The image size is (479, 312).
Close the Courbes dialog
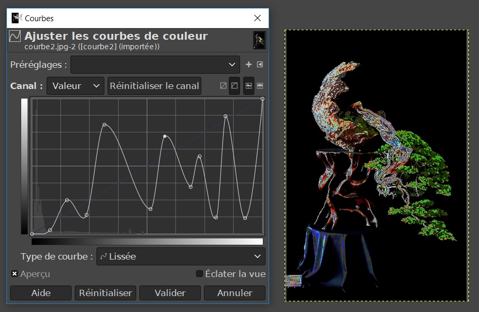point(258,18)
